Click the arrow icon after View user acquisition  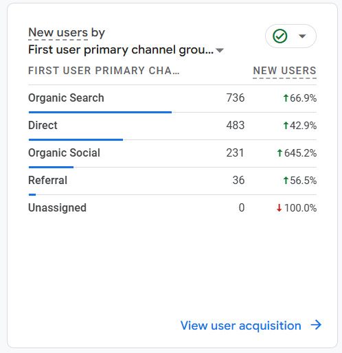[x=316, y=325]
